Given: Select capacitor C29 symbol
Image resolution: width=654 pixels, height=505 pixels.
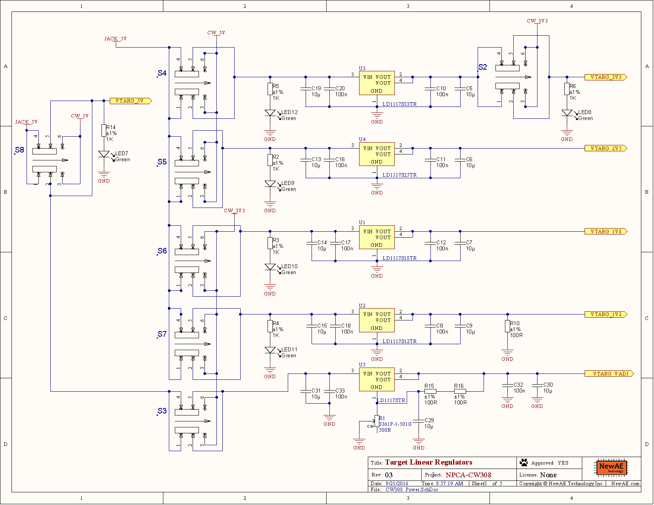Looking at the screenshot, I should [x=419, y=421].
